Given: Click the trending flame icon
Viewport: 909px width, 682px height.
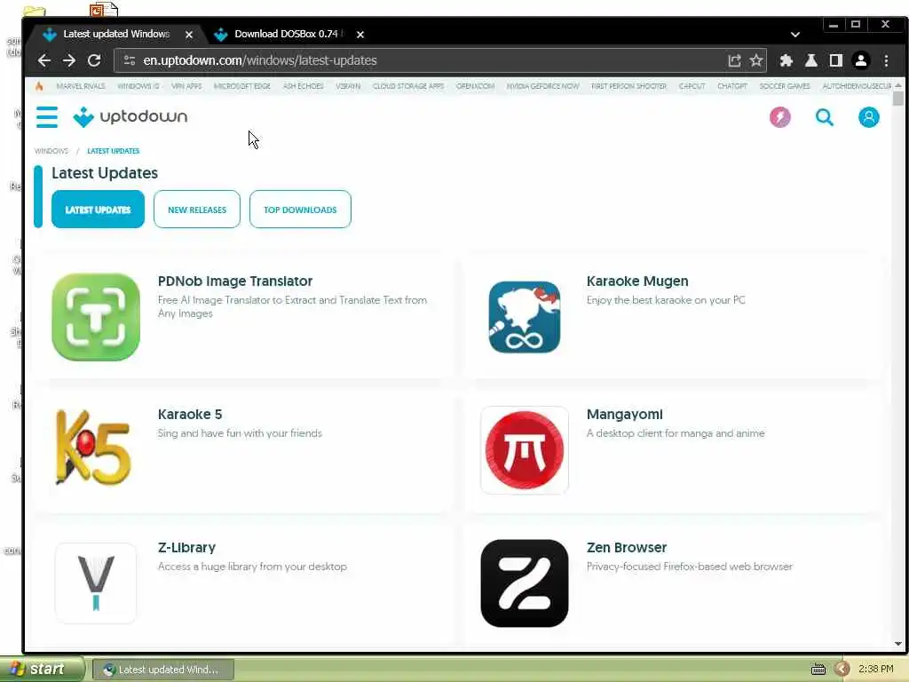Looking at the screenshot, I should (x=39, y=86).
